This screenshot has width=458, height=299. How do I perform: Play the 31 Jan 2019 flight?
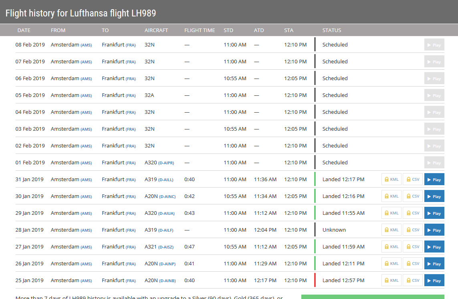434,180
